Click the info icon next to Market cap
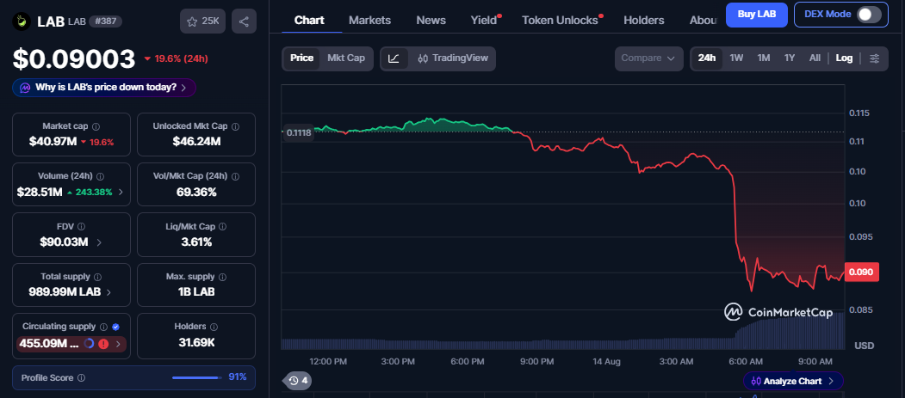The height and width of the screenshot is (398, 905). (x=96, y=126)
